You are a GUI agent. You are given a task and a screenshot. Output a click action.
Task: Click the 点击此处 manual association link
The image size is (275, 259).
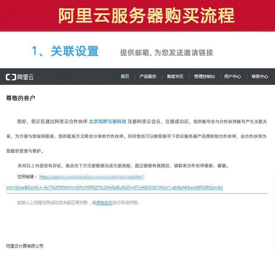pyautogui.click(x=104, y=202)
